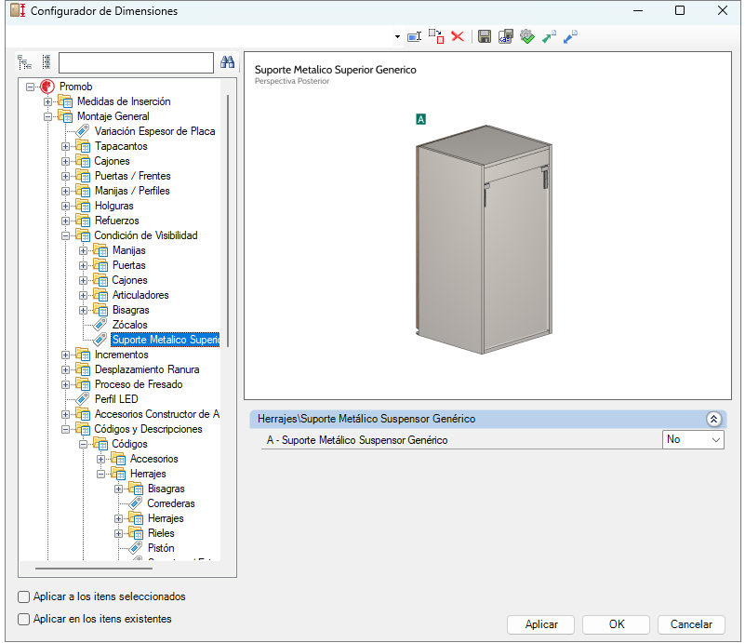Click the floppy disk save icon

(x=485, y=36)
